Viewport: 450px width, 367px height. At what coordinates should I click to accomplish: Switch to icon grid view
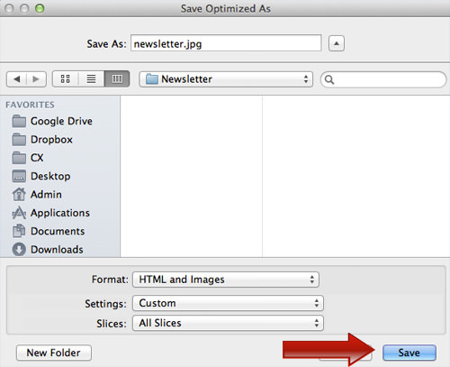[x=66, y=79]
